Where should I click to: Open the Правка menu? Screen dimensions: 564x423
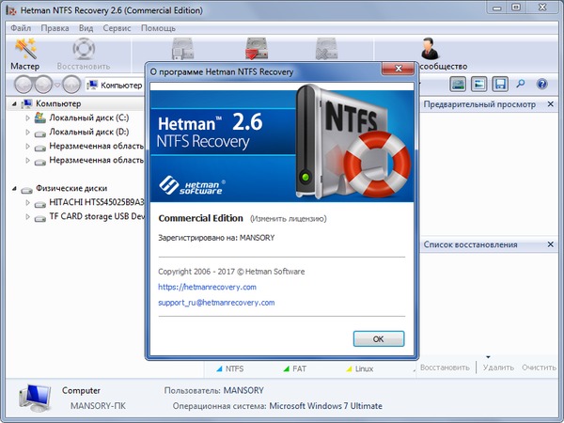55,28
